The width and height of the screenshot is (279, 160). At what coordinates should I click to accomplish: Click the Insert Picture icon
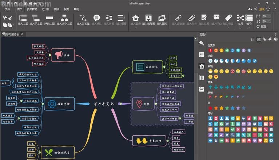point(162,18)
